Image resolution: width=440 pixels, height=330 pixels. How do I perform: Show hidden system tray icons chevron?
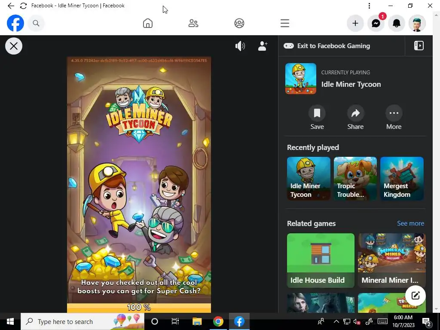point(336,321)
